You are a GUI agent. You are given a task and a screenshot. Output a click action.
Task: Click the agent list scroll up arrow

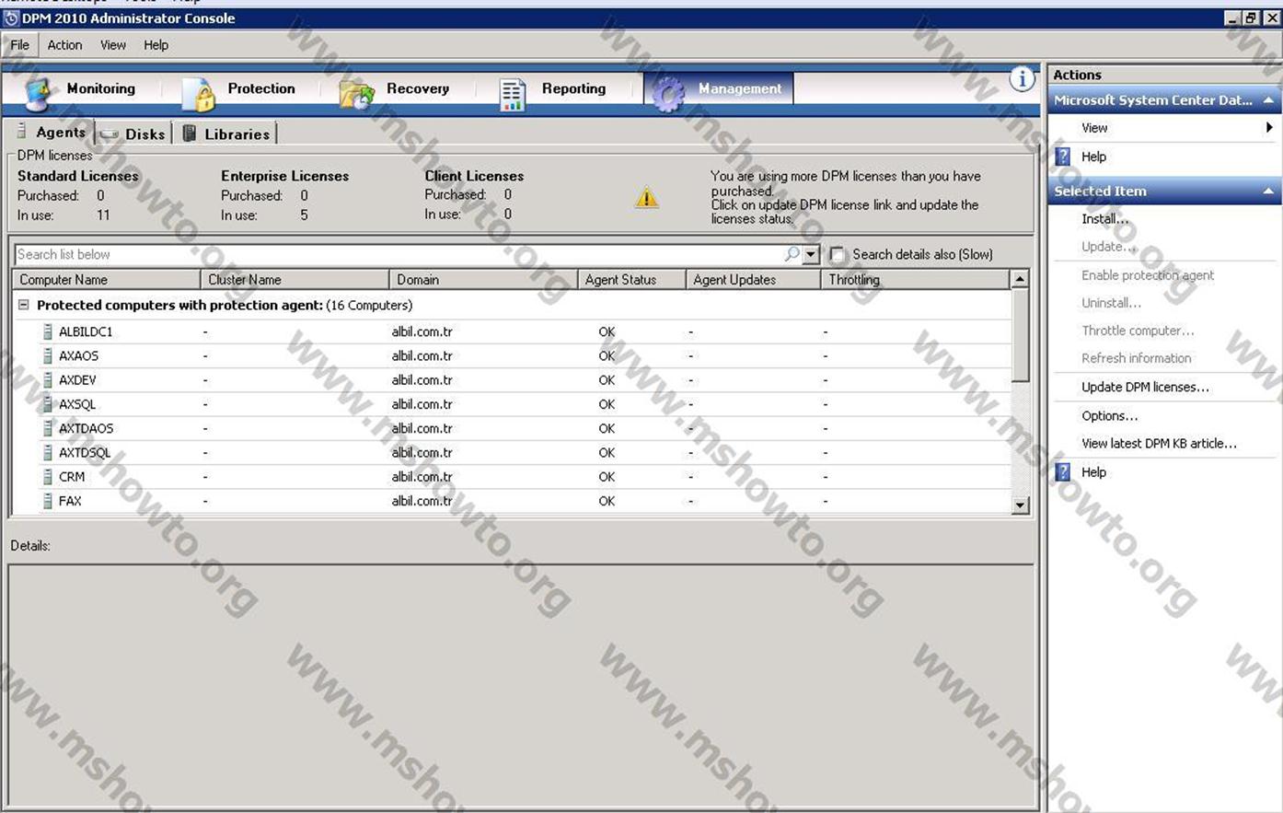[x=1020, y=279]
